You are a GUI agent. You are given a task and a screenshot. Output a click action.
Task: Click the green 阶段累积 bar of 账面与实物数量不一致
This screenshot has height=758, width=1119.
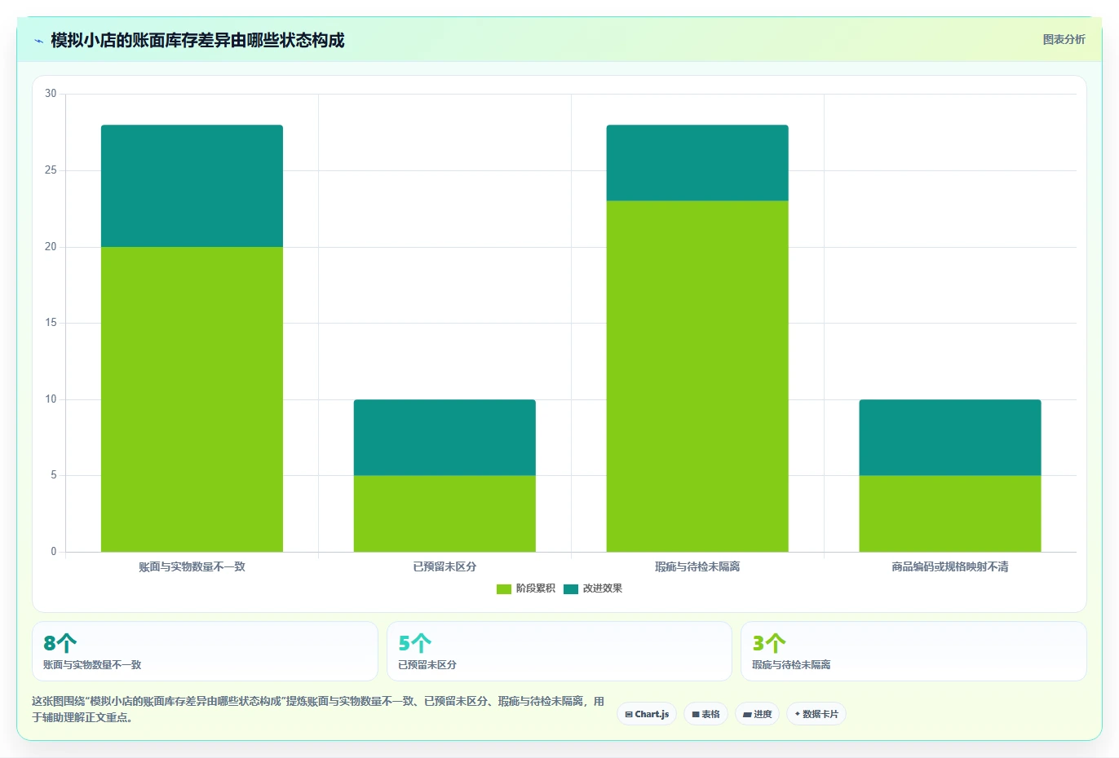point(192,399)
